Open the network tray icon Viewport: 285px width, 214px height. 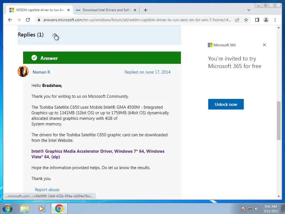point(250,209)
